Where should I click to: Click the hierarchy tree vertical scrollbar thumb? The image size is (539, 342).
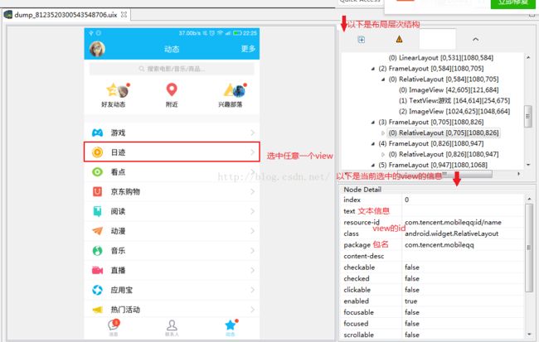[527, 117]
